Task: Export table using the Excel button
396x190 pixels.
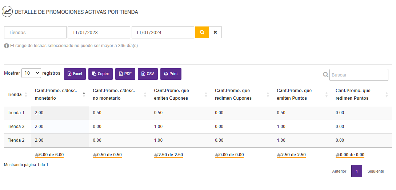Action: [75, 74]
